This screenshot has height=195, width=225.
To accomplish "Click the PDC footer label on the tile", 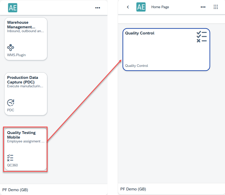I will [x=11, y=110].
